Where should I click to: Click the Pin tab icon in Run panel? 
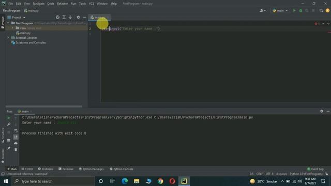(9, 148)
